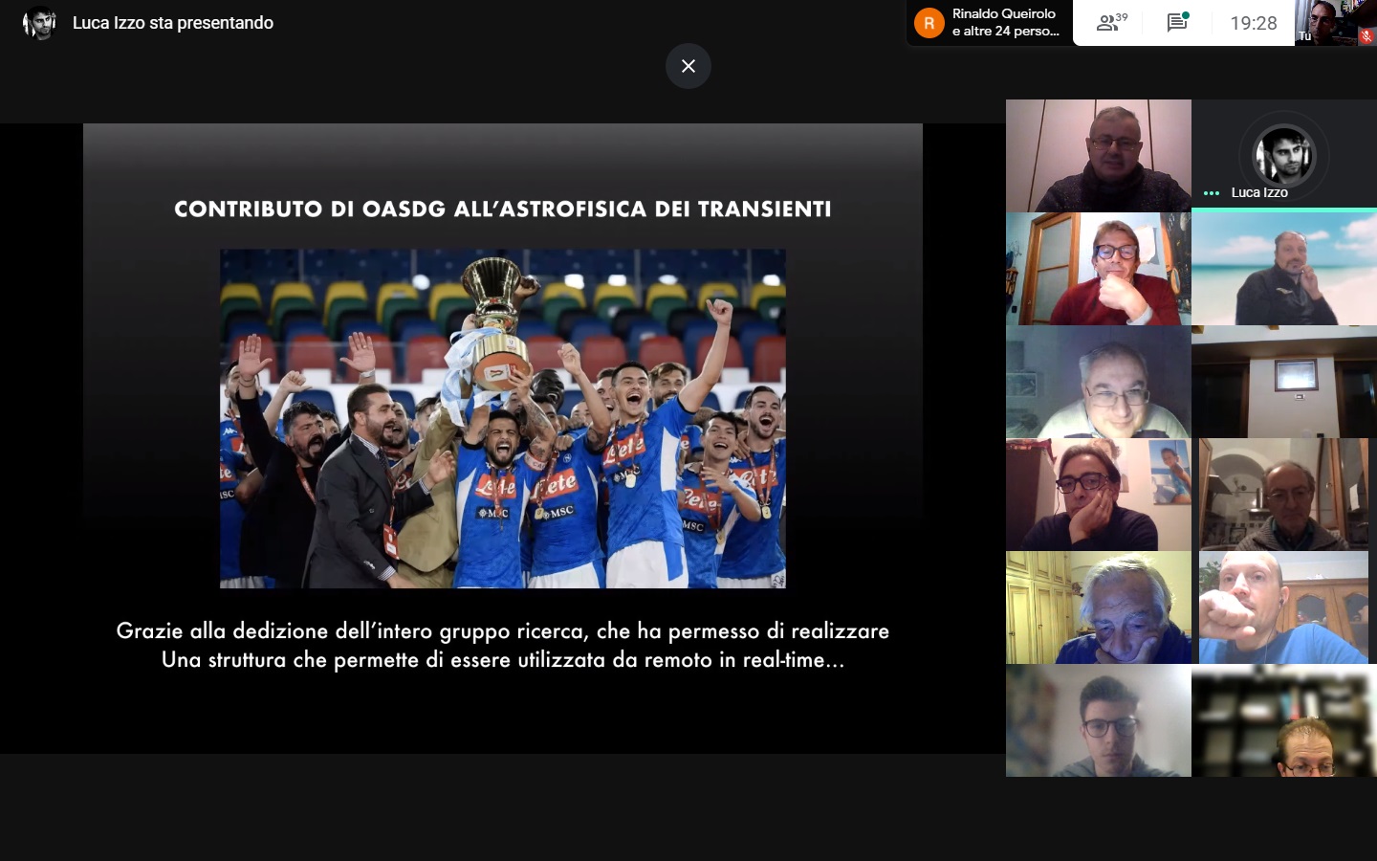Open the participants list showing 39 people
Viewport: 1377px width, 861px height.
point(1111,23)
